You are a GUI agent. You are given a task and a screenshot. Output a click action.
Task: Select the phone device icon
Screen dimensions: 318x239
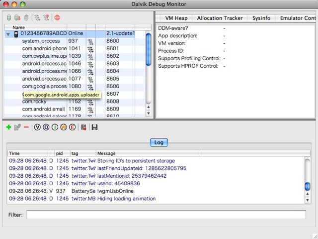[16, 34]
